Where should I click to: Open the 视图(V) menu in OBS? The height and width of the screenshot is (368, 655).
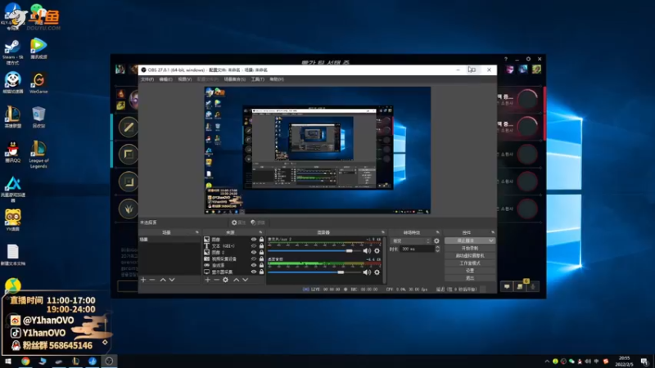point(185,79)
